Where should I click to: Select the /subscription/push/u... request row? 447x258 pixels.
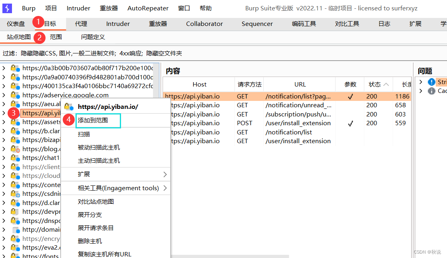click(287, 114)
